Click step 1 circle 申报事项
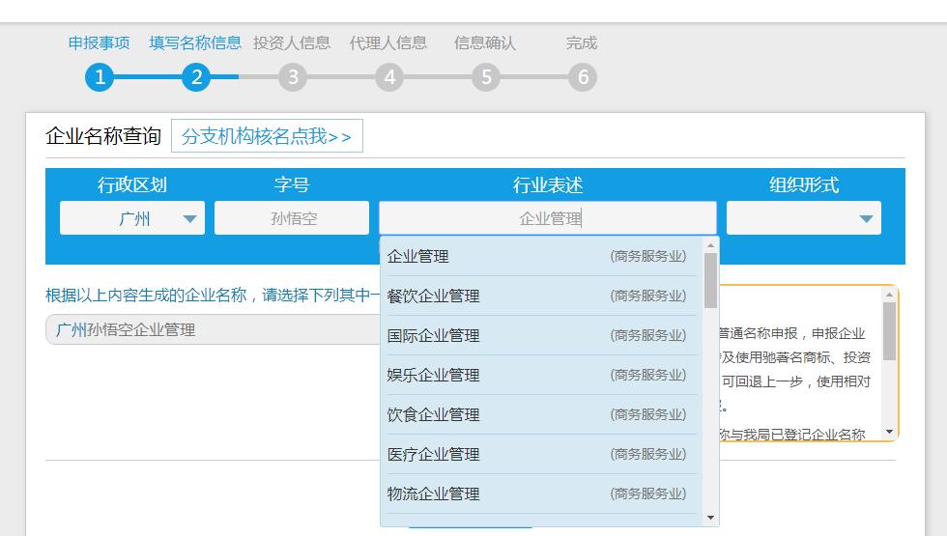Screen dimensions: 947x536 100,77
